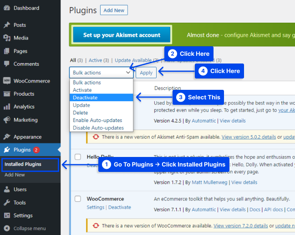The height and width of the screenshot is (235, 295).
Task: Open WooCommerce plugin Settings link
Action: [x=96, y=207]
